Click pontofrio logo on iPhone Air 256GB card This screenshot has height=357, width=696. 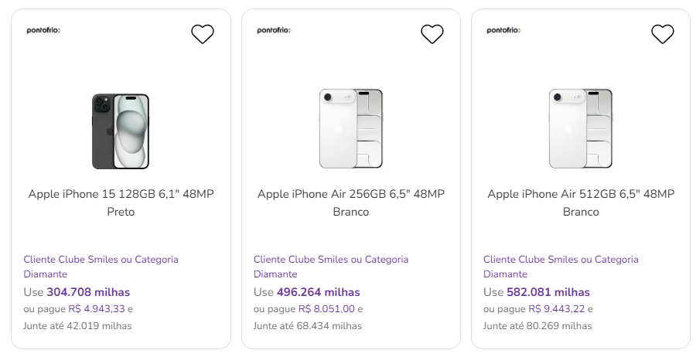click(274, 31)
